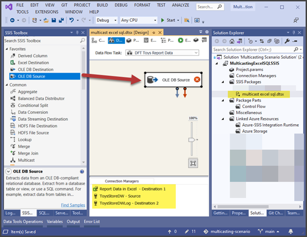Open the FORMAT menu
Viewport: 307px width, 237px height.
coord(142,5)
